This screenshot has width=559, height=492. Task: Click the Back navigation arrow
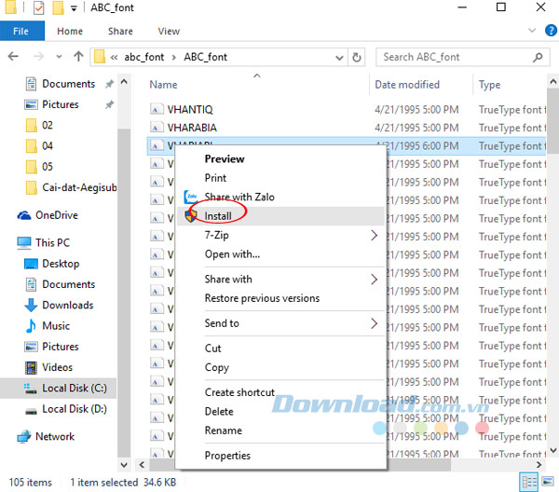click(x=13, y=56)
